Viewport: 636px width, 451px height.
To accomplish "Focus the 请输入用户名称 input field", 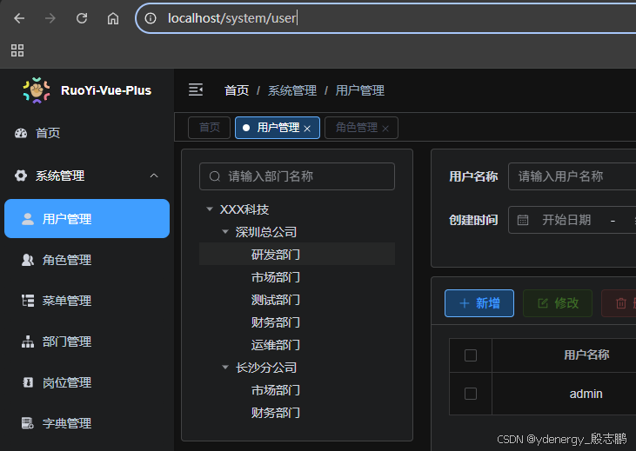I will pyautogui.click(x=572, y=176).
